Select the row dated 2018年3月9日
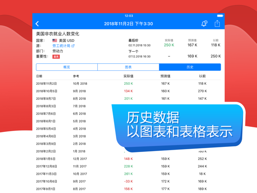This screenshot has width=257, height=193. pyautogui.click(x=128, y=144)
